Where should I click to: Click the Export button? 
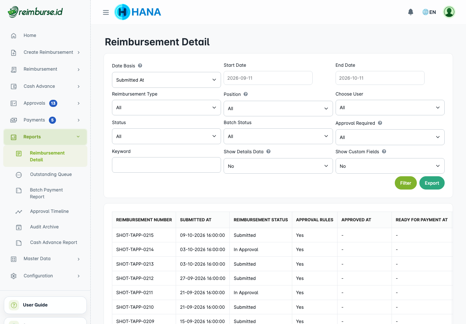(x=432, y=183)
